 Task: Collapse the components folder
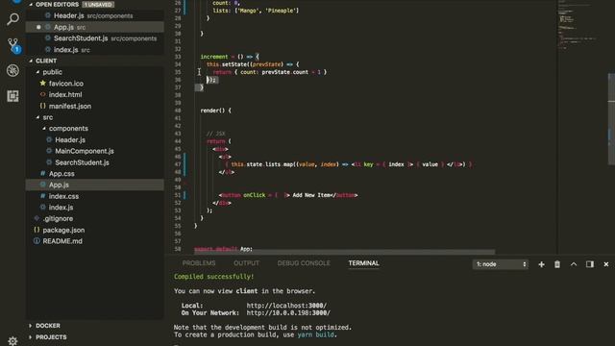68,128
